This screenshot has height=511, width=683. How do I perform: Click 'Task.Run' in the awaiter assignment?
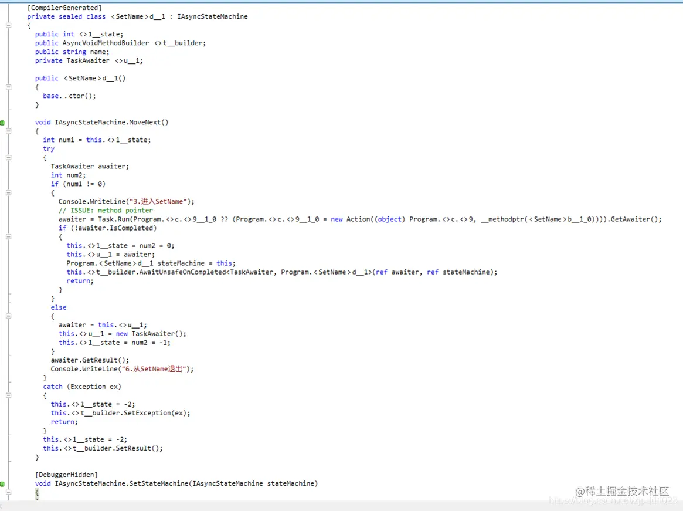(113, 219)
